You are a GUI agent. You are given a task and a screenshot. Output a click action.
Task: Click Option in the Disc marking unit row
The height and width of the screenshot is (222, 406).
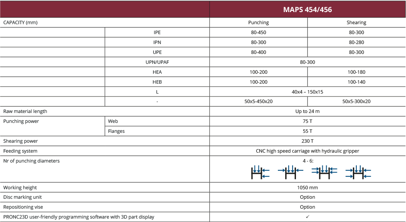pos(307,197)
